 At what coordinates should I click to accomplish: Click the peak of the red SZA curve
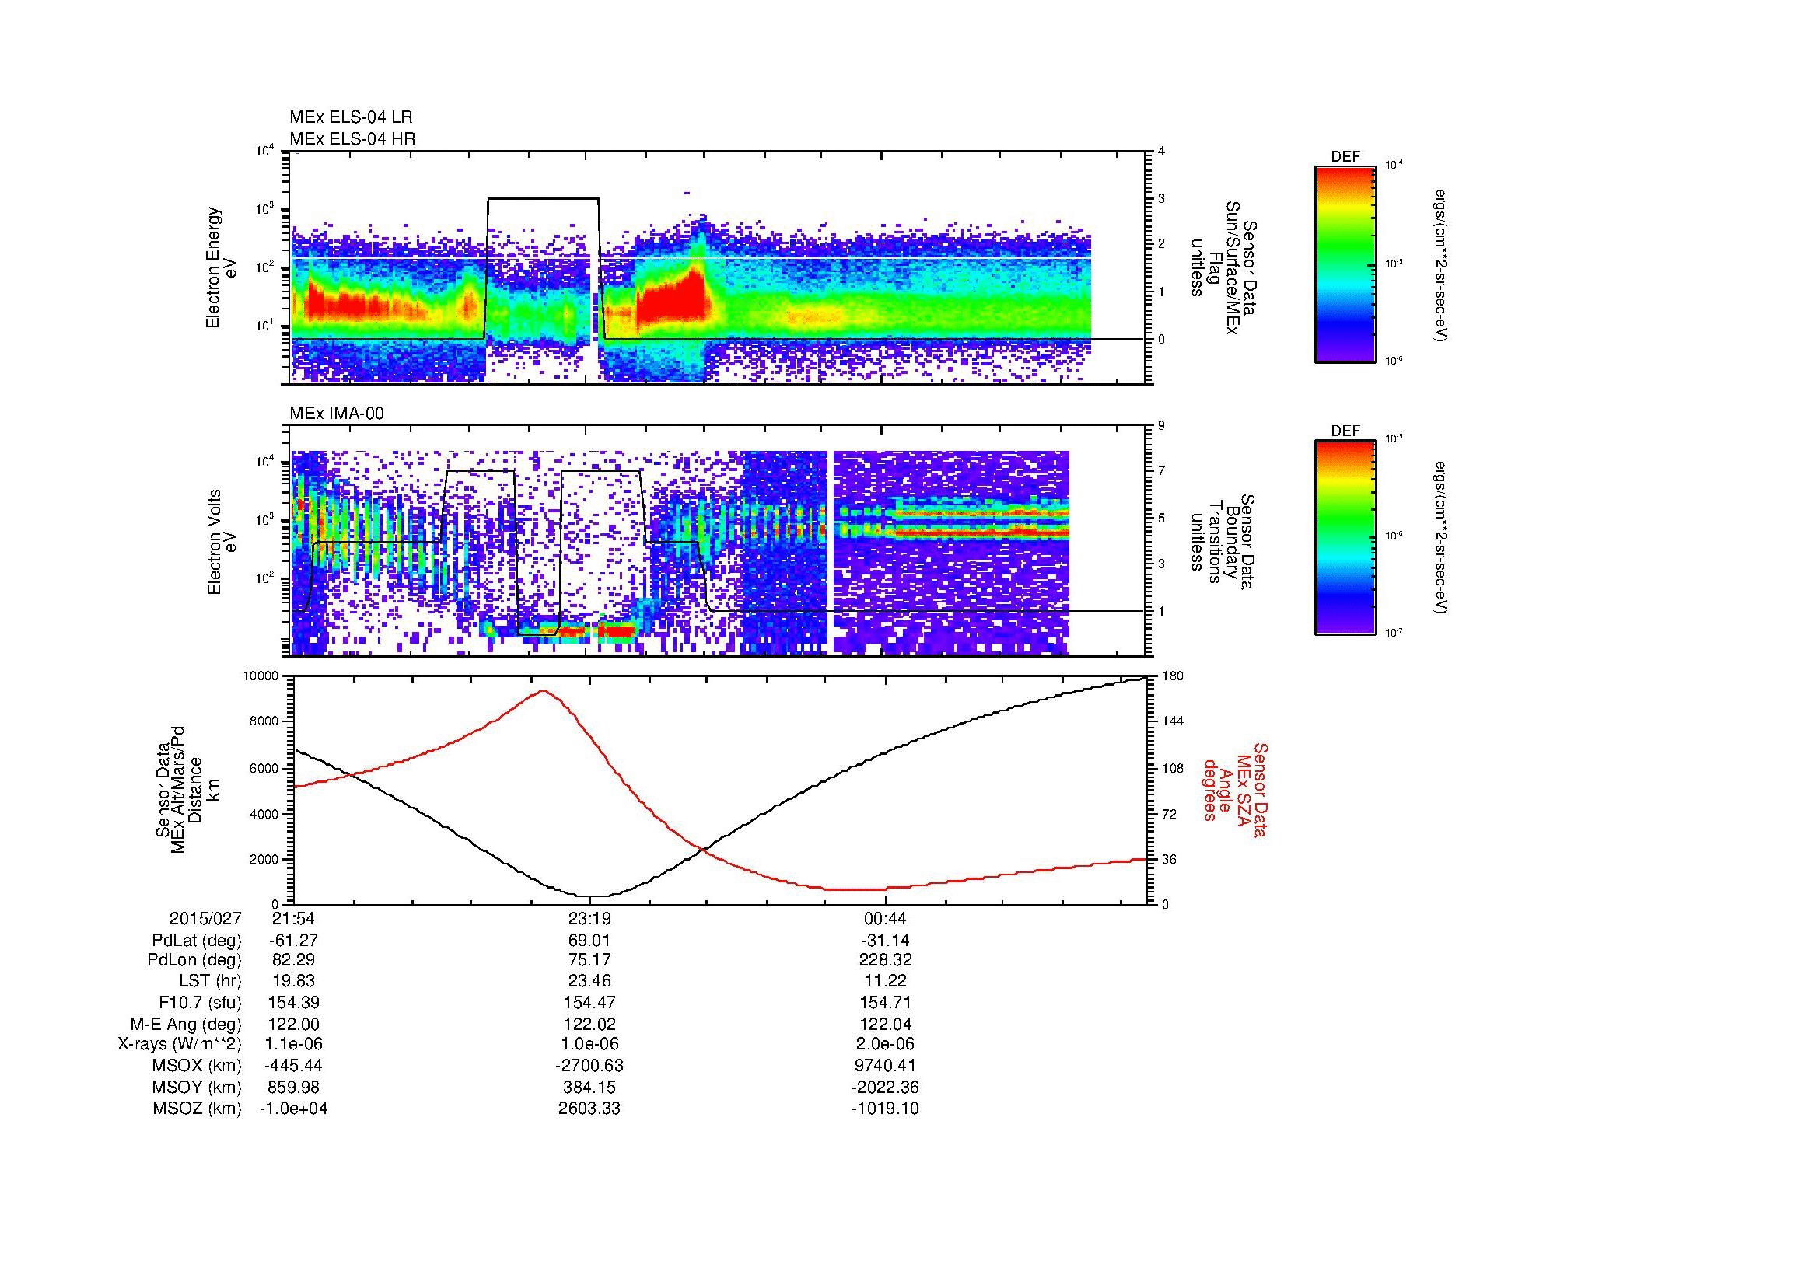tap(544, 690)
